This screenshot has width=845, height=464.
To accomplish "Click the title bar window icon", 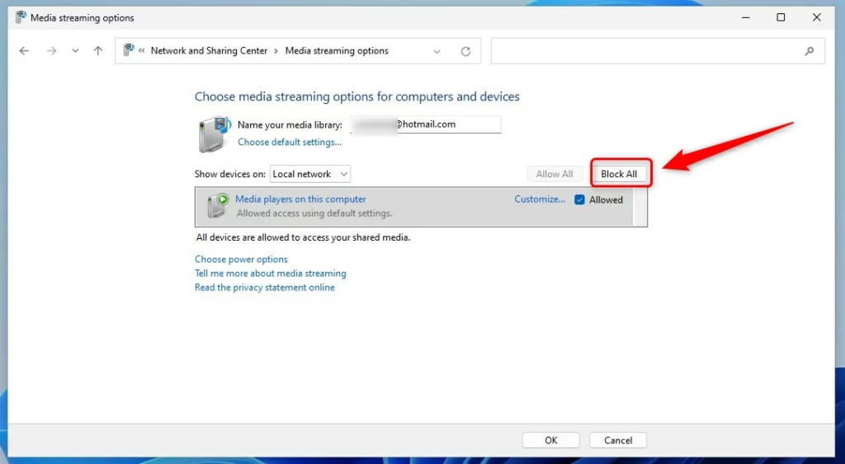I will tap(21, 17).
